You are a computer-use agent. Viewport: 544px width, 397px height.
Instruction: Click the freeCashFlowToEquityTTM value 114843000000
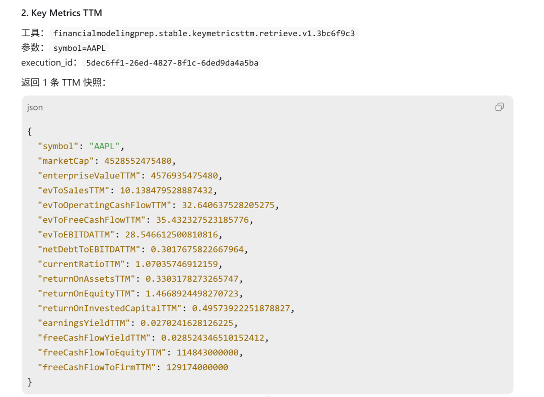point(208,353)
